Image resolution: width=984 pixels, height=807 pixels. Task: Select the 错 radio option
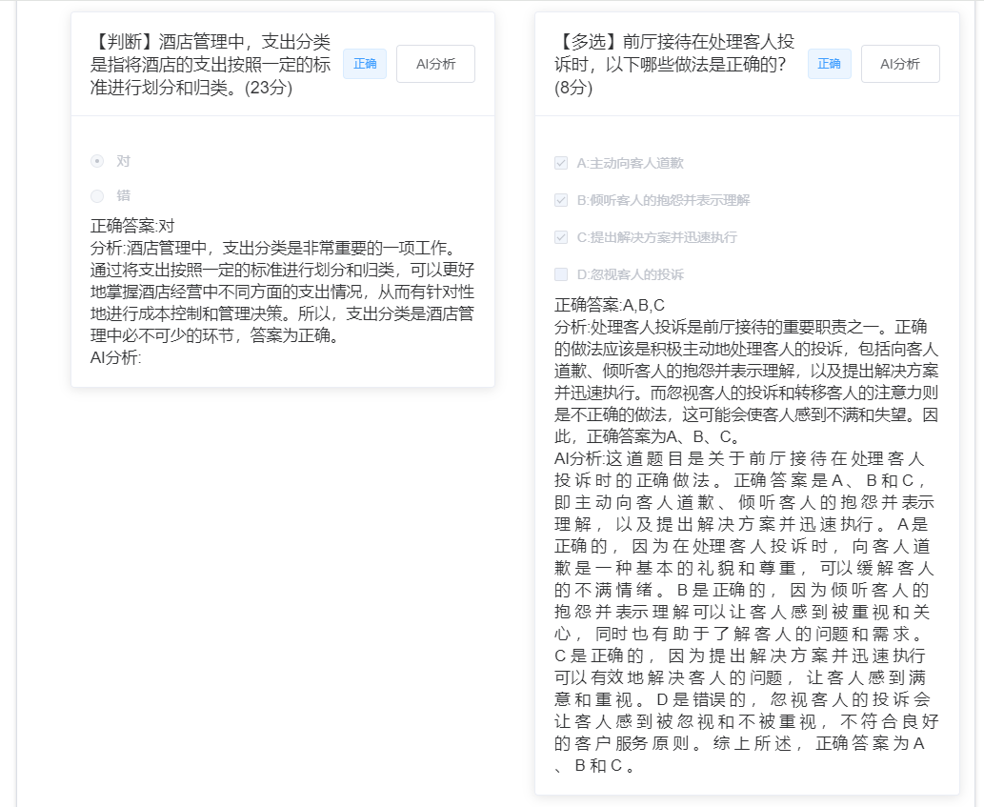pos(97,195)
